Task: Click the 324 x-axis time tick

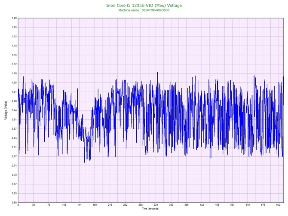Action: pyautogui.click(x=156, y=205)
